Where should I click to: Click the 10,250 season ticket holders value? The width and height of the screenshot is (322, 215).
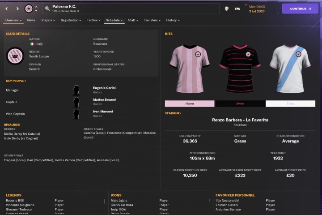(x=190, y=176)
